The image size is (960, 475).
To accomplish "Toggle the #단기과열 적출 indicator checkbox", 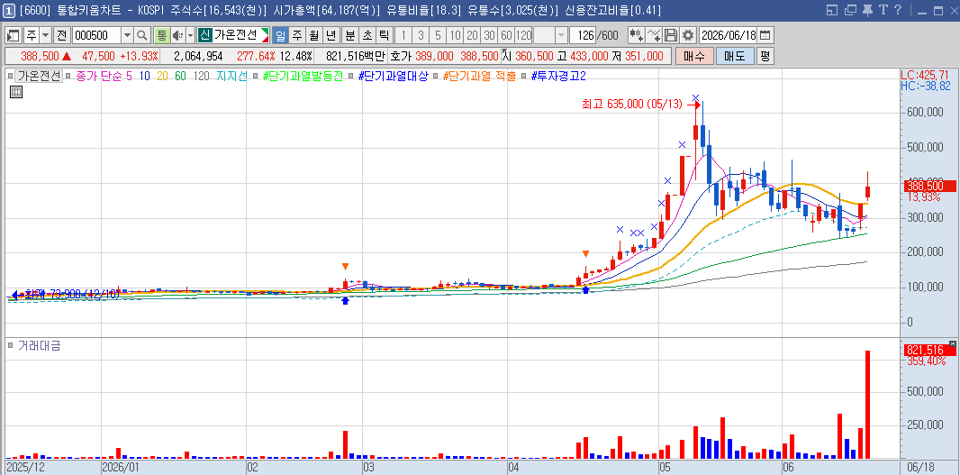I will tap(435, 77).
